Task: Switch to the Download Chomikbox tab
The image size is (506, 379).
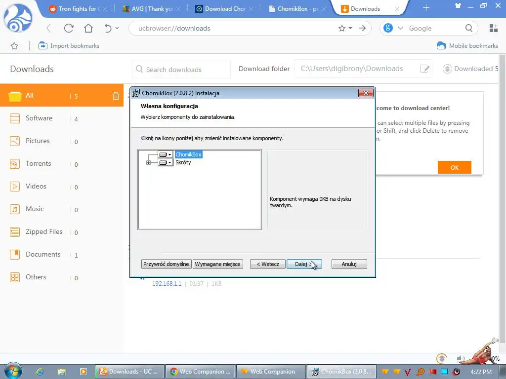Action: click(225, 9)
